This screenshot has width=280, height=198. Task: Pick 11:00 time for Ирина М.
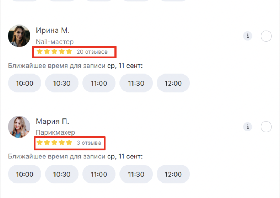point(99,83)
